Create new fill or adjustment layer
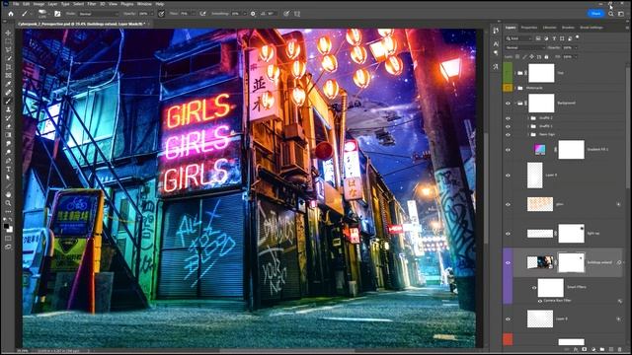Viewport: 632px width, 355px height. [593, 349]
